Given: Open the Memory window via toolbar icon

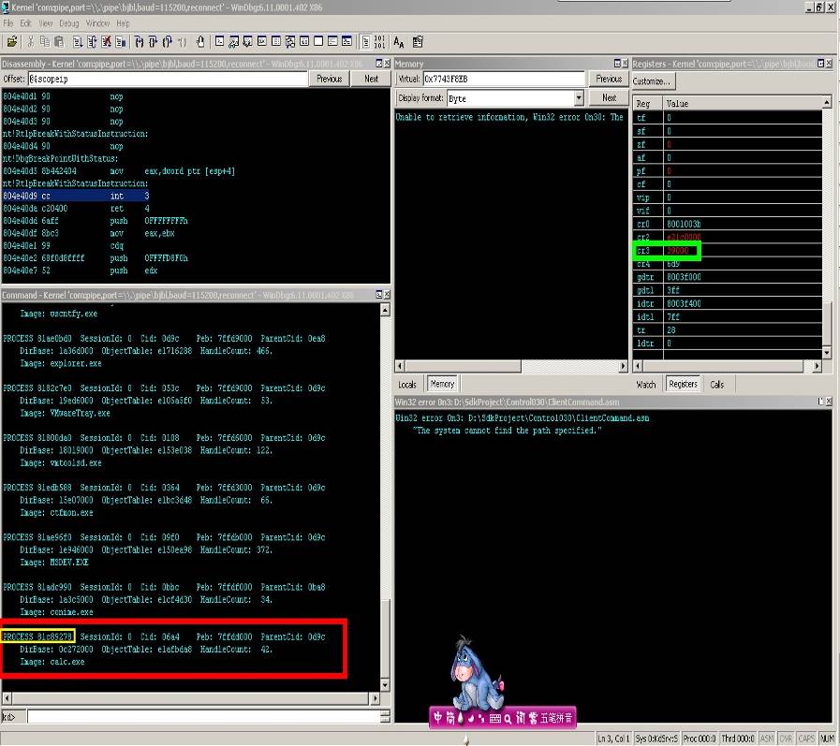Looking at the screenshot, I should (276, 42).
